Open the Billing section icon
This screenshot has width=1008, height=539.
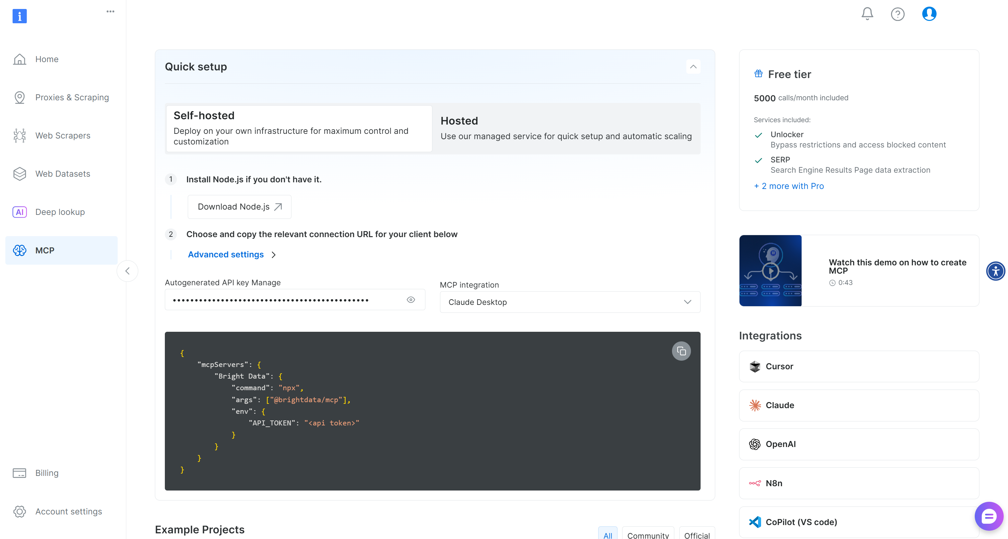(20, 473)
